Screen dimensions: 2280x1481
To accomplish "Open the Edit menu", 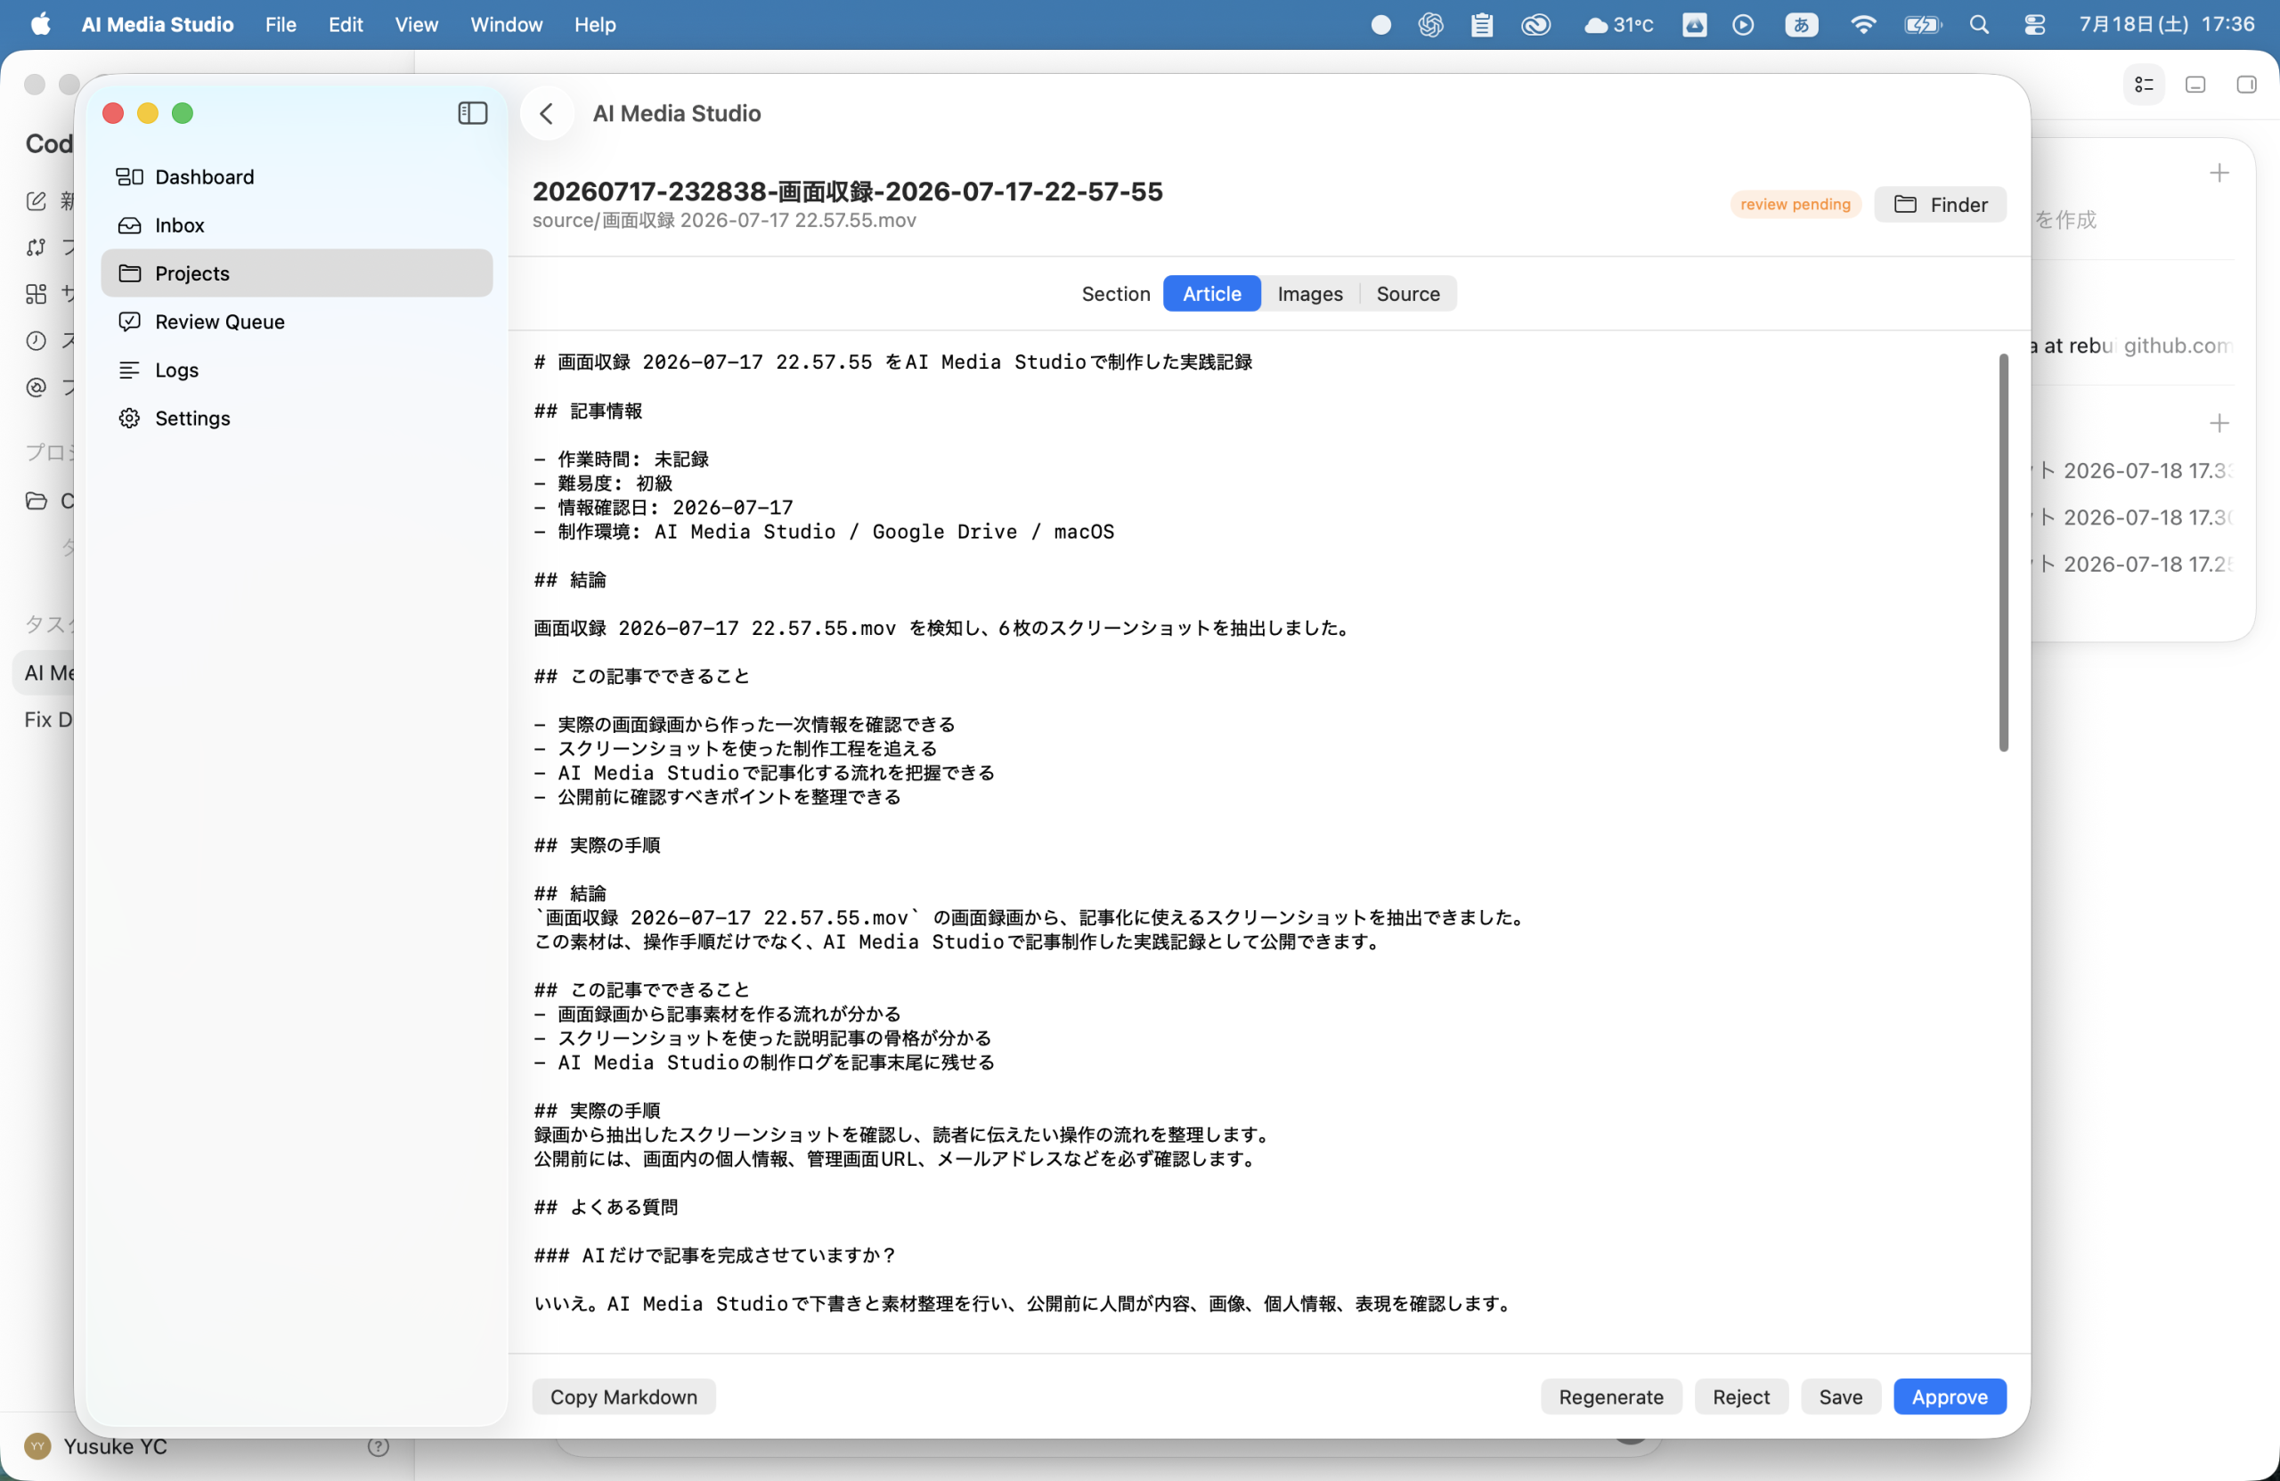I will point(345,25).
